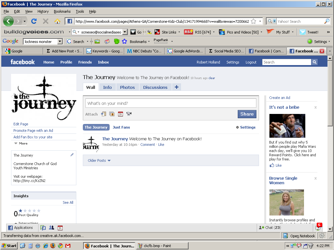This screenshot has height=250, width=334.
Task: Expand the More list in sidebar
Action: tap(21, 143)
